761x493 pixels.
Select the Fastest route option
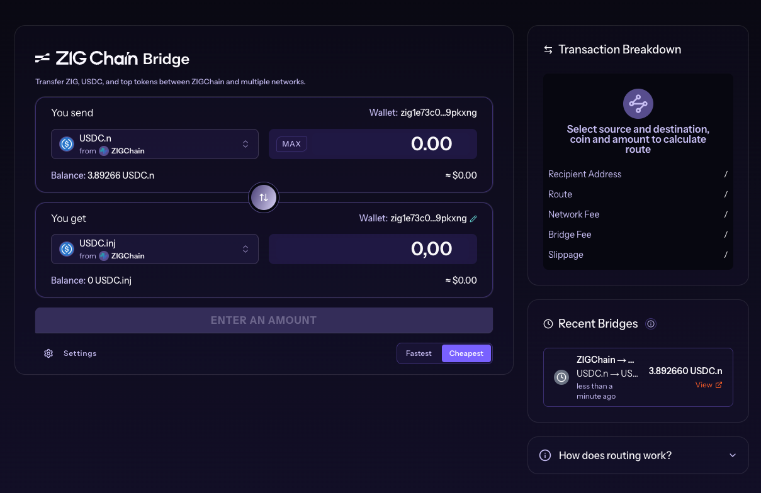coord(419,353)
